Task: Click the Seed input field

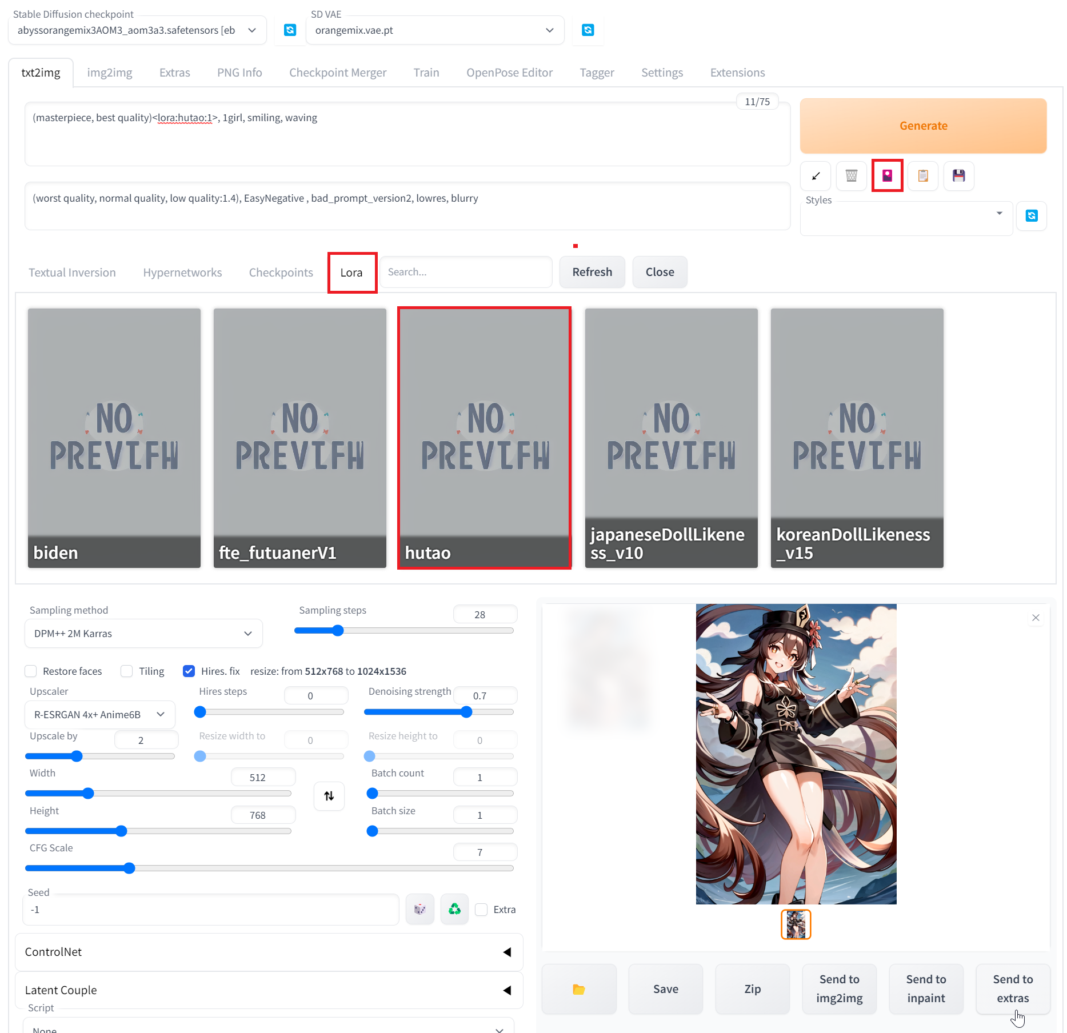Action: coord(211,910)
